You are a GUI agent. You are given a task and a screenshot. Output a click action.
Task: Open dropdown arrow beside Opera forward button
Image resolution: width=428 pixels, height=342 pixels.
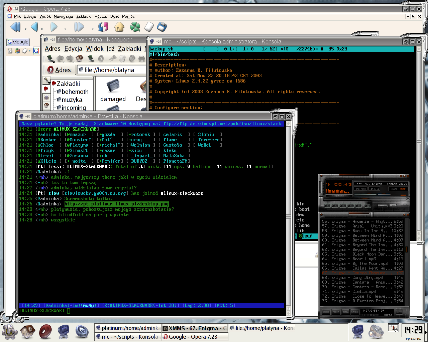(x=65, y=29)
